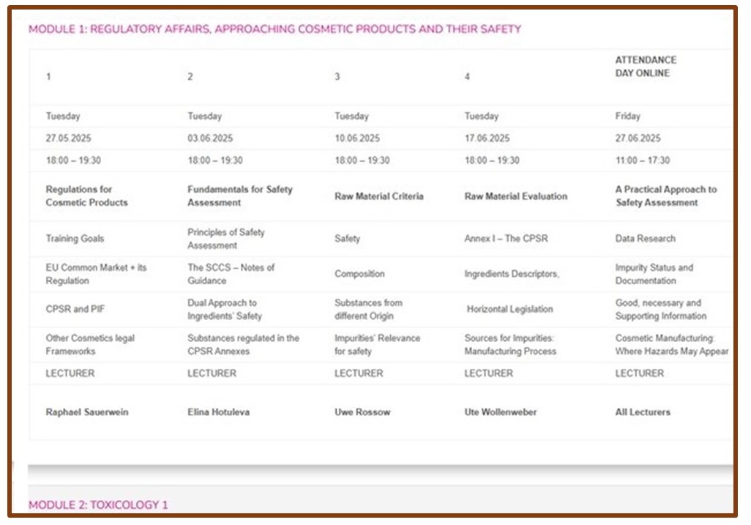The image size is (751, 525).
Task: Click the 11:00 – 17:30 time slot
Action: click(x=642, y=160)
